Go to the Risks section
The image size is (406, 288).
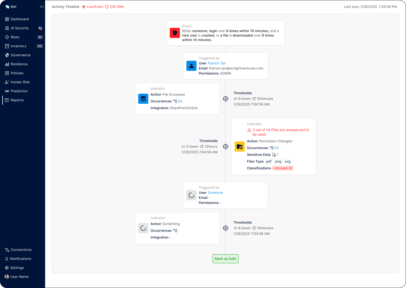(x=15, y=37)
